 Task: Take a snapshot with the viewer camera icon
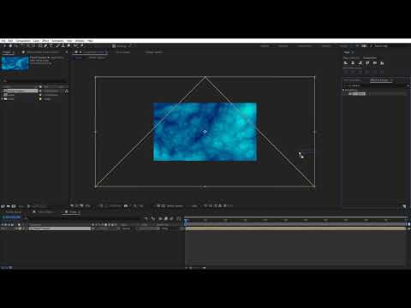click(x=126, y=205)
